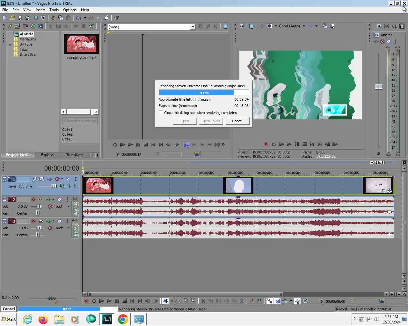Viewport: 408px width, 326px height.
Task: Click the Insert Marker icon in timeline toolbar
Action: pyautogui.click(x=252, y=301)
